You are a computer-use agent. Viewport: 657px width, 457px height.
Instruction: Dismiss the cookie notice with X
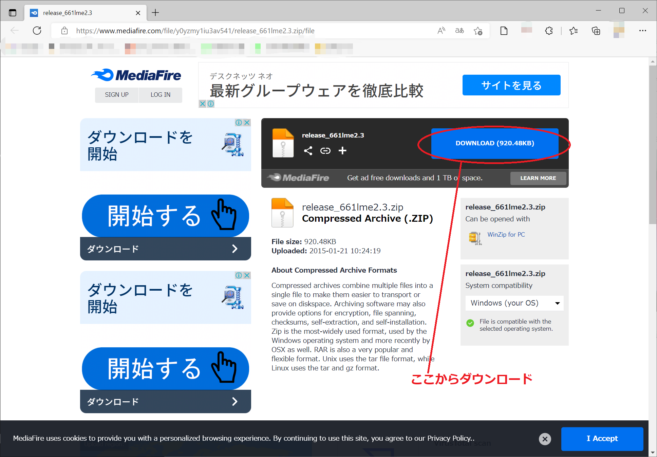(545, 439)
